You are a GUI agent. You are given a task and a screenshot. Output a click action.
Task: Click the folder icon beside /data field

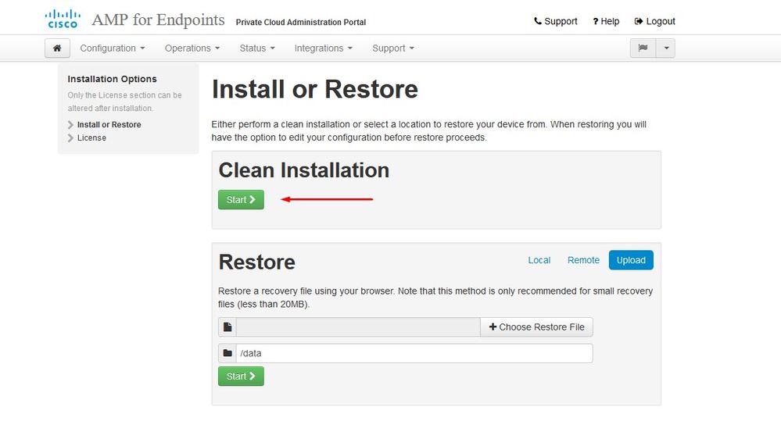point(227,353)
